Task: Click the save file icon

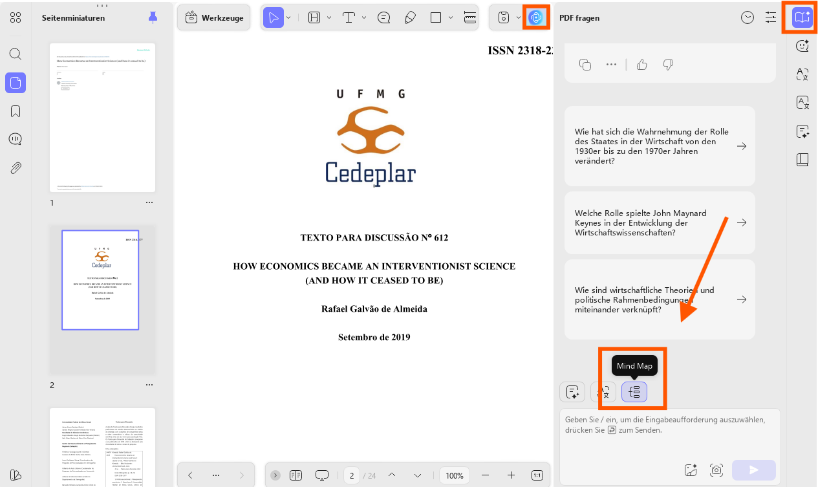Action: click(504, 17)
